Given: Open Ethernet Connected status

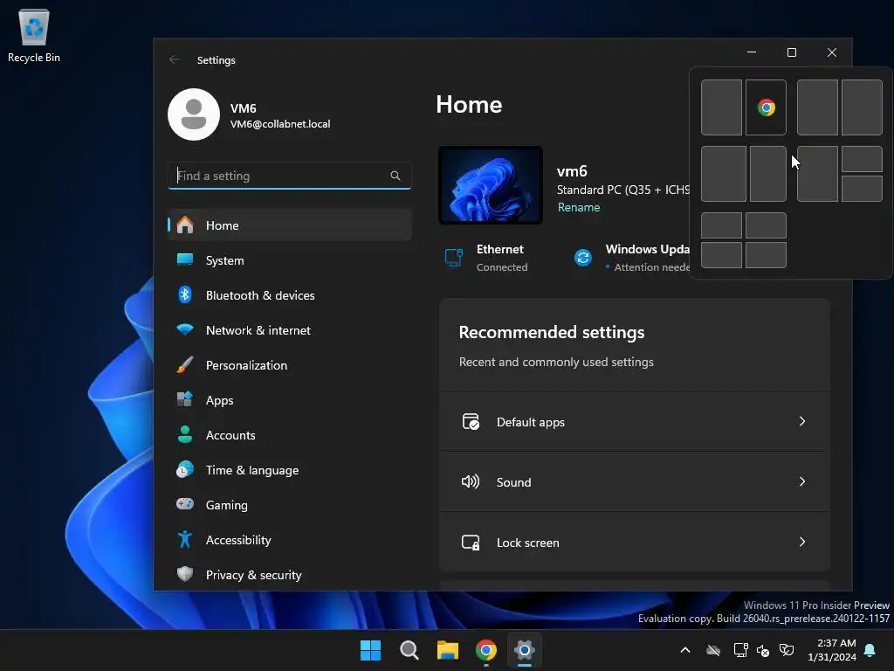Looking at the screenshot, I should click(486, 258).
